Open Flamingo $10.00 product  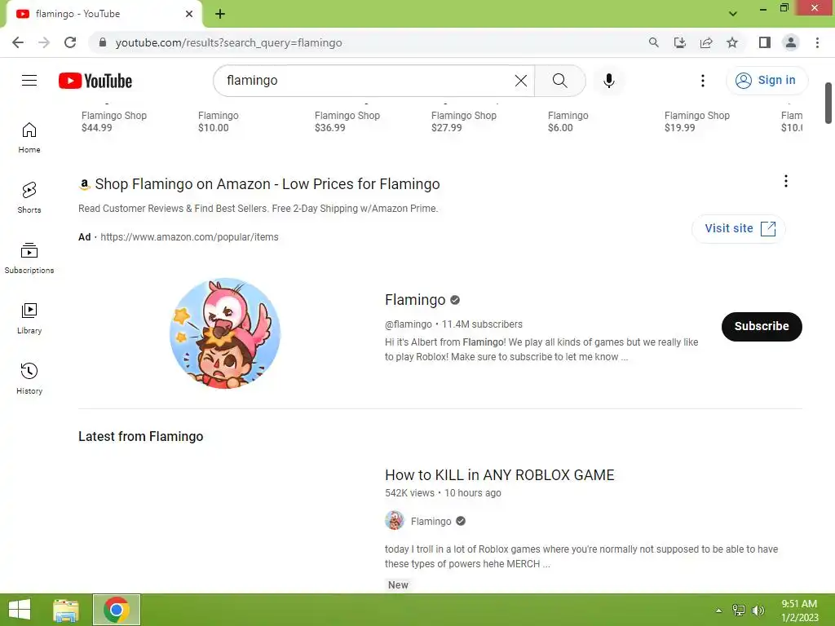[x=219, y=121]
